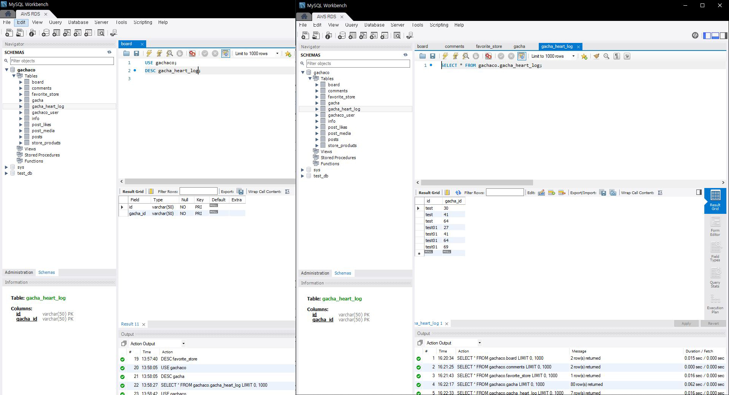Refresh the SCHEMAS list in the left navigator
The width and height of the screenshot is (729, 395).
[109, 52]
